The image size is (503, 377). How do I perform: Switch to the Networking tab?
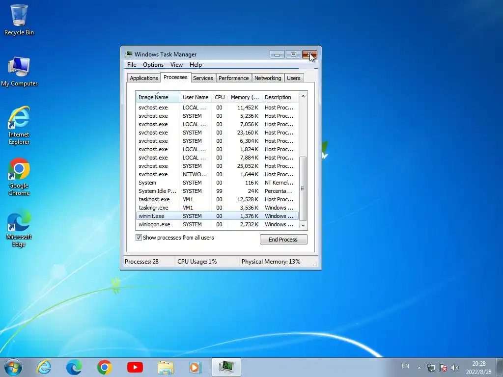tap(268, 78)
